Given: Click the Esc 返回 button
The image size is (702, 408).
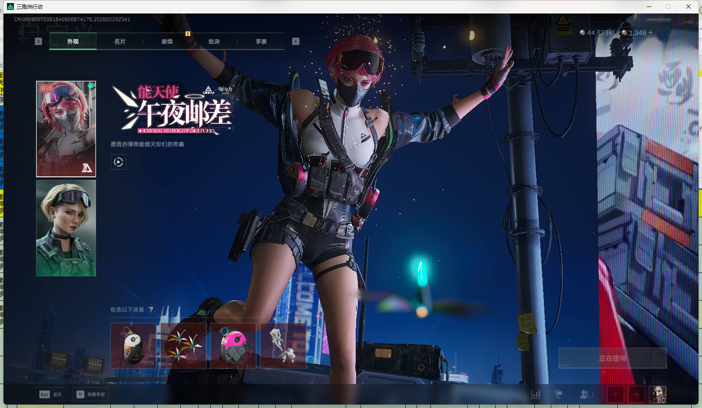Looking at the screenshot, I should (x=51, y=394).
